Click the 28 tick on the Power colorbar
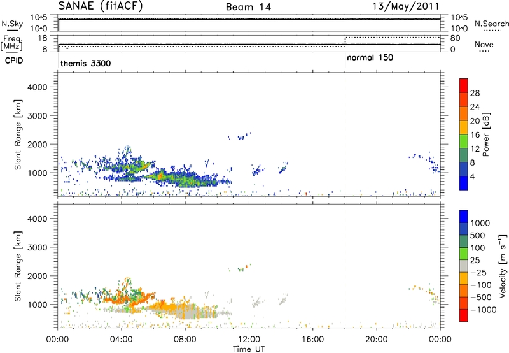This screenshot has width=509, height=353. coord(475,93)
